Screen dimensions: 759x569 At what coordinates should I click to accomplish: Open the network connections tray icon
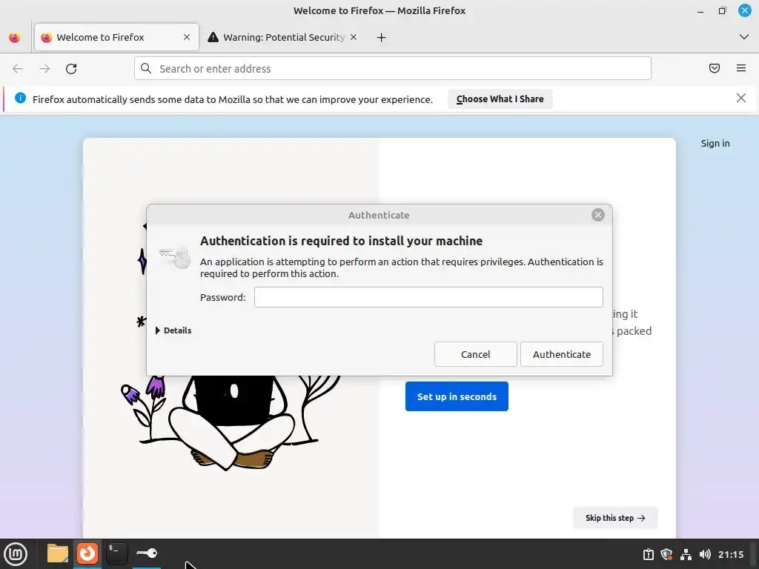[x=686, y=554]
